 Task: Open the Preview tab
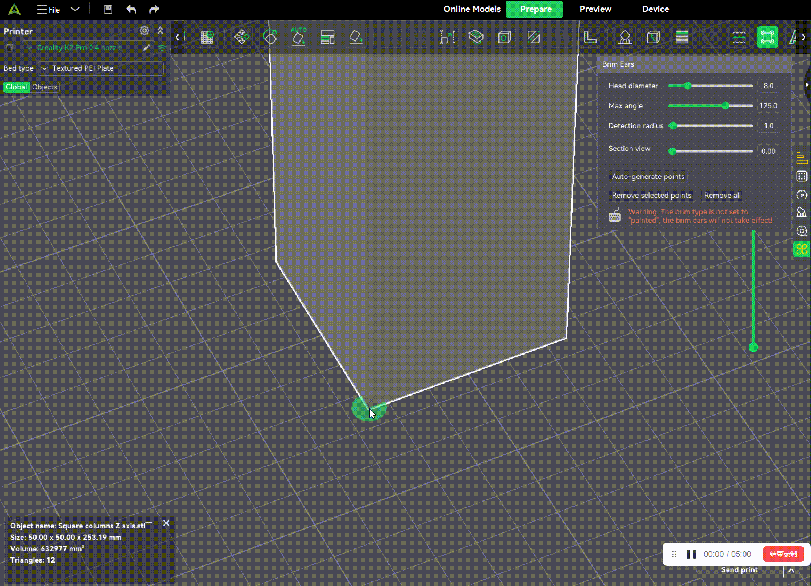click(x=595, y=9)
